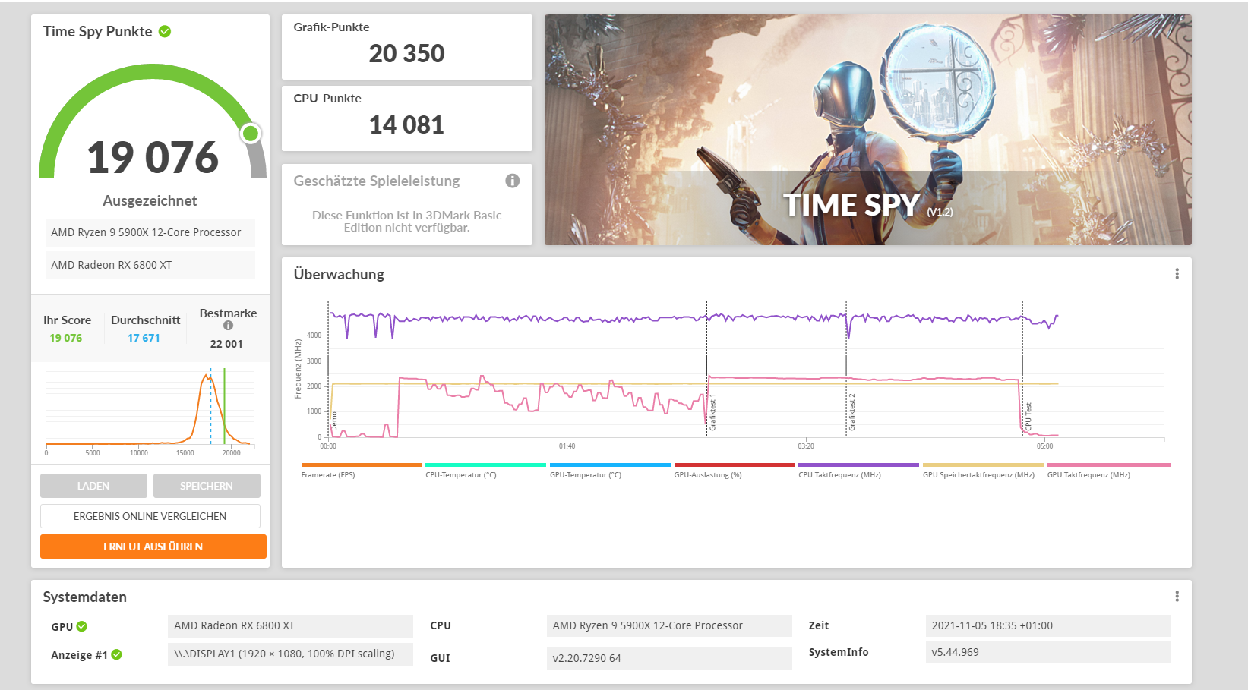The image size is (1248, 690).
Task: Open info icon for Geschätzte Spieleleistung
Action: coord(513,181)
